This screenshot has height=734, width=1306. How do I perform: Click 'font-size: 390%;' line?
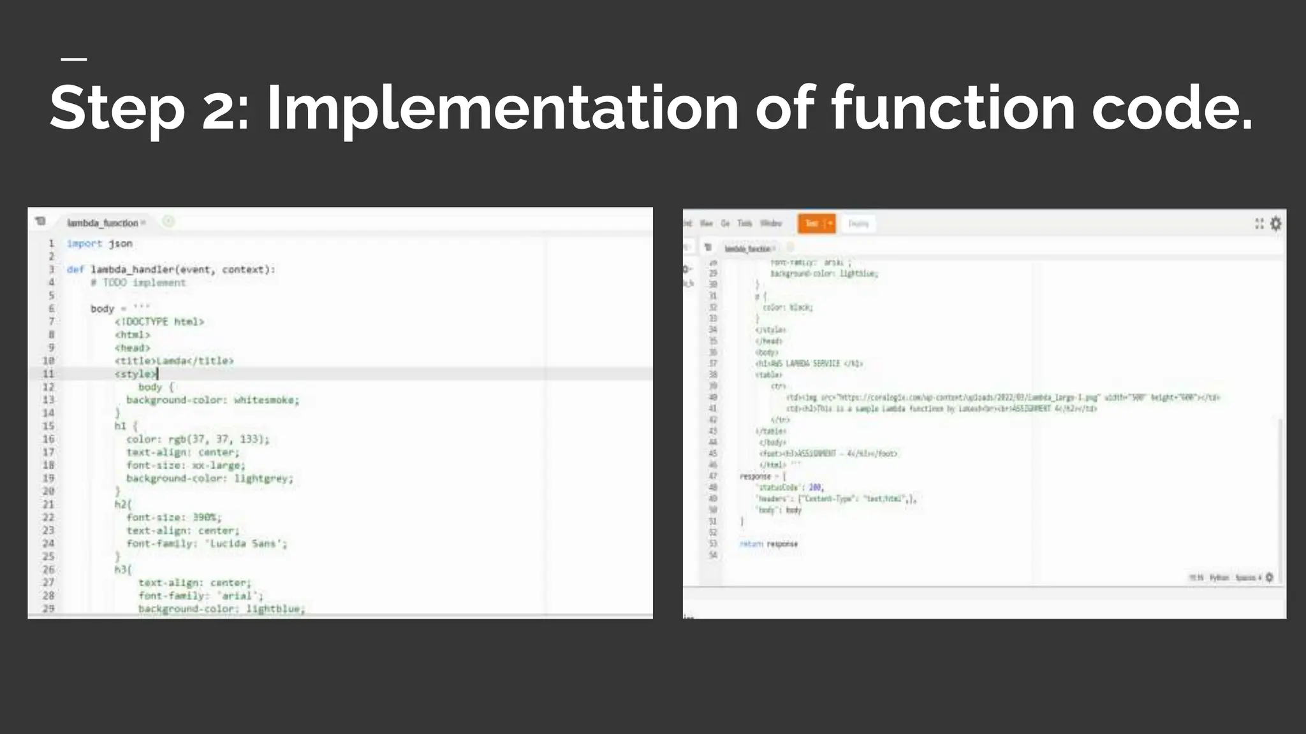click(x=174, y=517)
